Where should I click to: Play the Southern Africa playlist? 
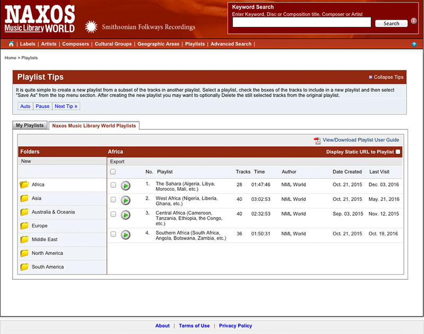[126, 234]
